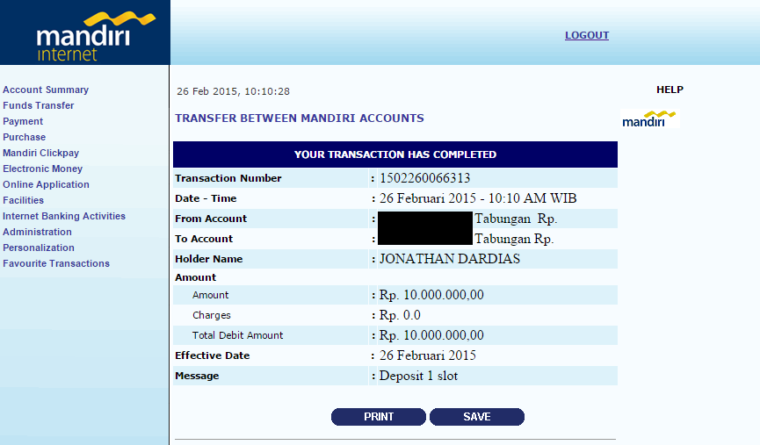Open Account Summary in sidebar
This screenshot has width=760, height=445.
[x=46, y=90]
